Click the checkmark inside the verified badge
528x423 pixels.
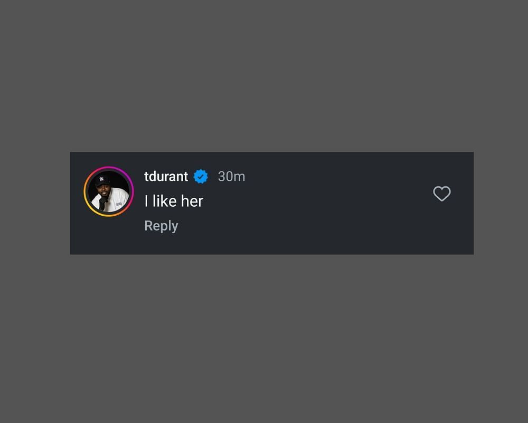point(201,177)
